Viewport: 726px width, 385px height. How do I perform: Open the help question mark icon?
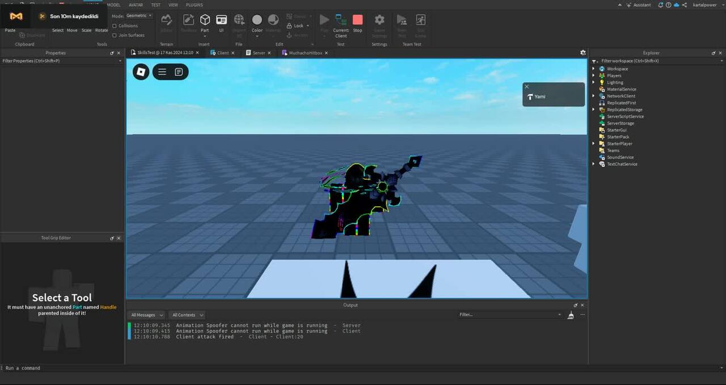669,5
